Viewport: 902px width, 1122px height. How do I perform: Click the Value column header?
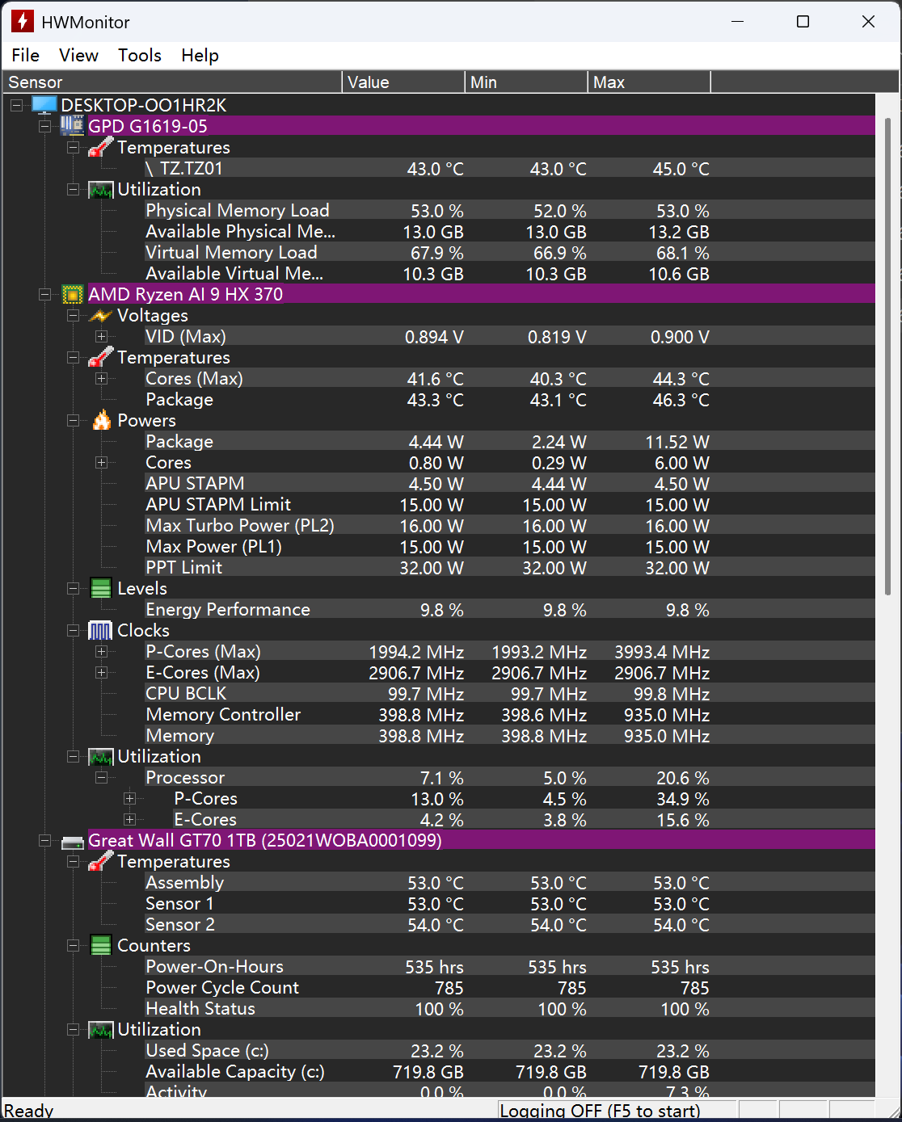point(404,82)
